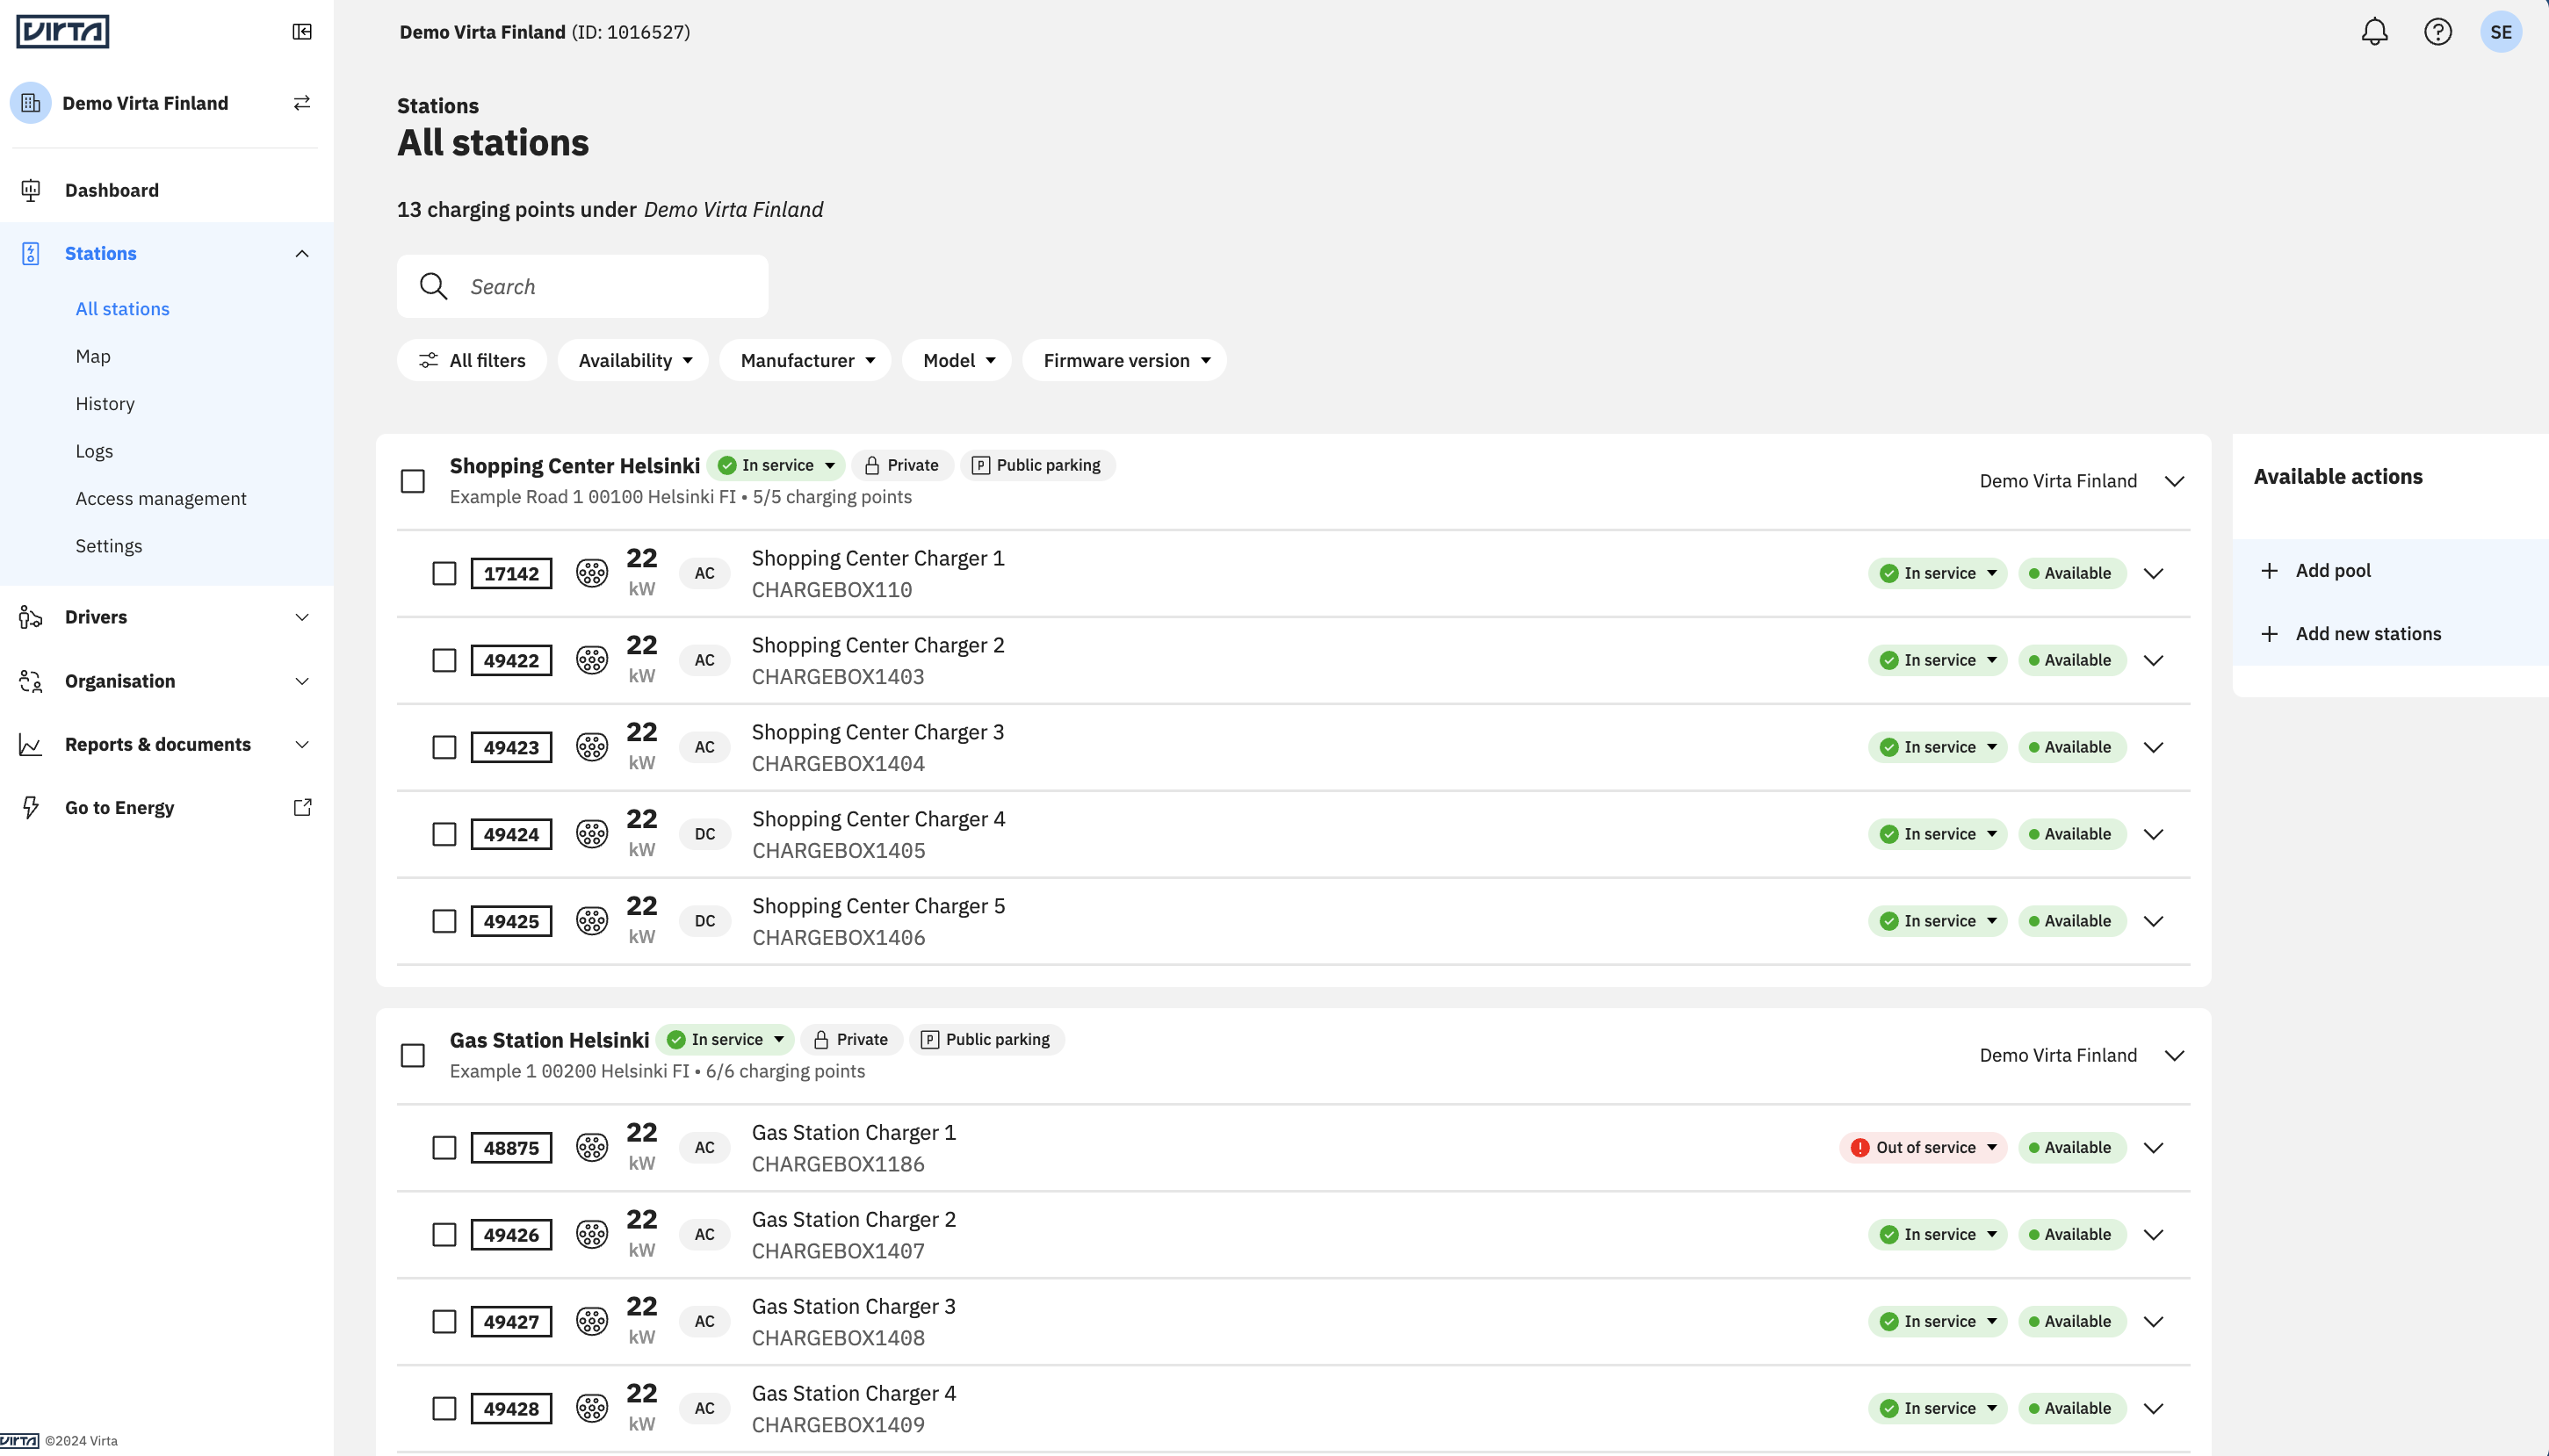Click the Dashboard icon in the sidebar
This screenshot has height=1456, width=2549.
tap(31, 190)
